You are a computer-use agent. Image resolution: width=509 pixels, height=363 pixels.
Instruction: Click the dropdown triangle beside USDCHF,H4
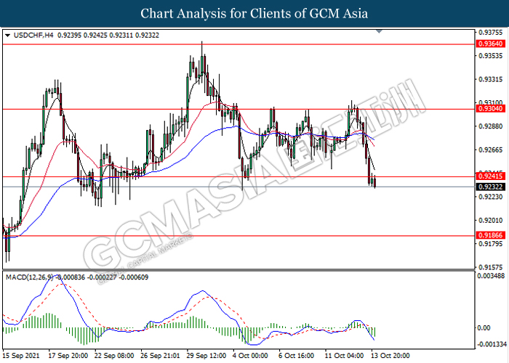8,36
